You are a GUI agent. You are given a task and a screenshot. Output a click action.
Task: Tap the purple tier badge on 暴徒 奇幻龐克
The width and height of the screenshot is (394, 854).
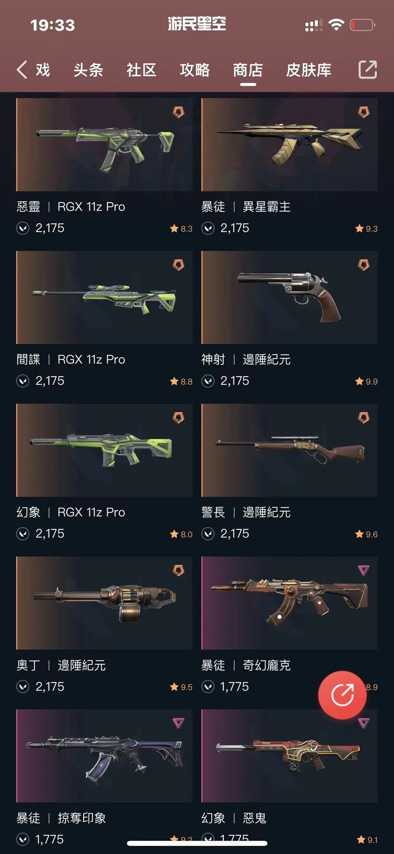click(x=363, y=570)
